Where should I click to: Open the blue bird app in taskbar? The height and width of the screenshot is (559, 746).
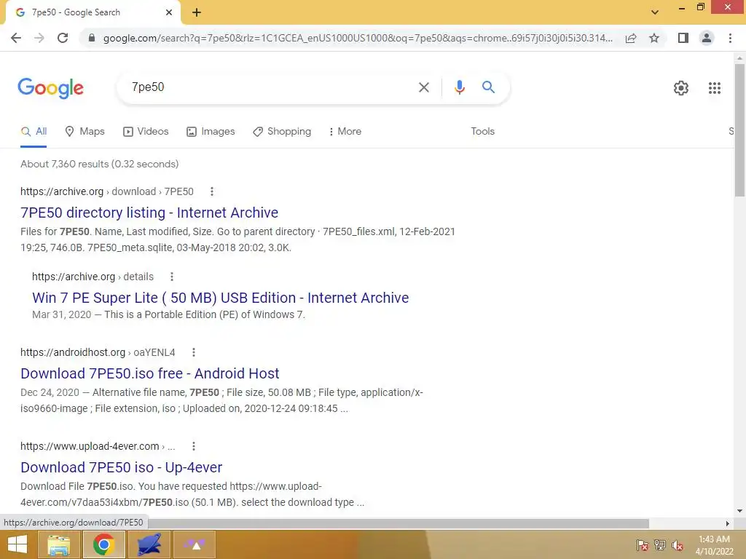(149, 544)
